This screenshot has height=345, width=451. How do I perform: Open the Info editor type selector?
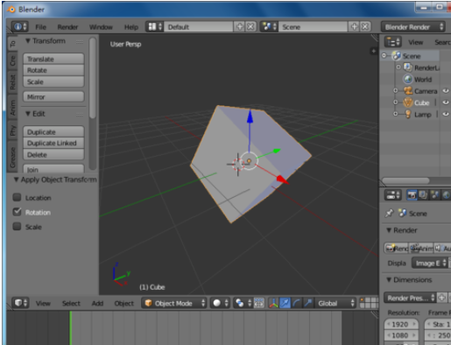point(19,27)
